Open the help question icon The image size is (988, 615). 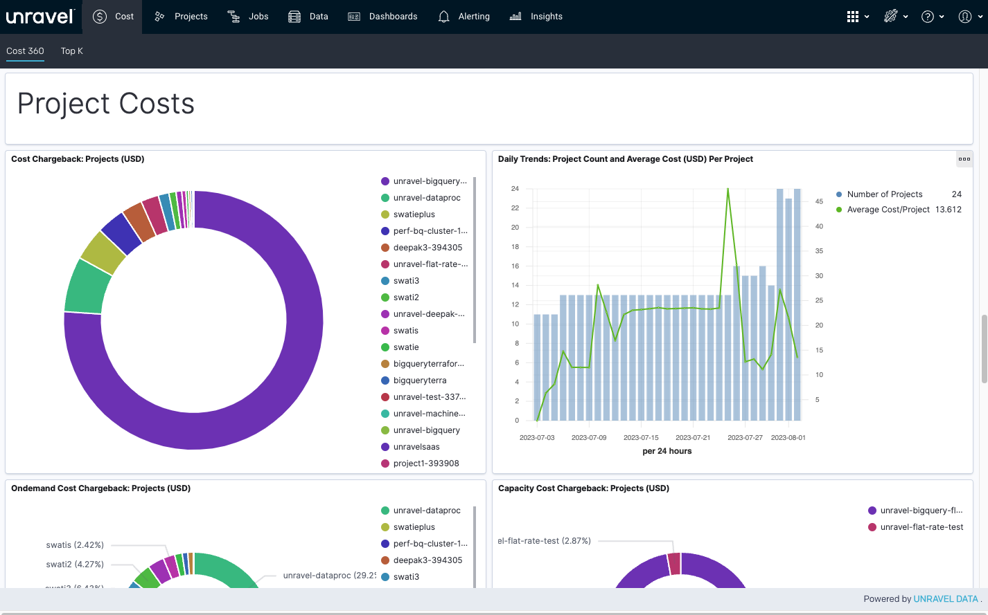coord(928,17)
